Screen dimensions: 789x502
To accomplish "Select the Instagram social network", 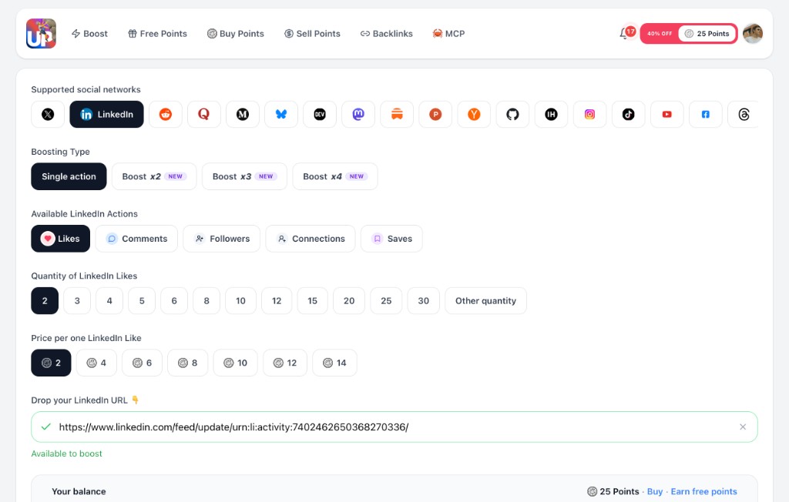I will pos(589,114).
